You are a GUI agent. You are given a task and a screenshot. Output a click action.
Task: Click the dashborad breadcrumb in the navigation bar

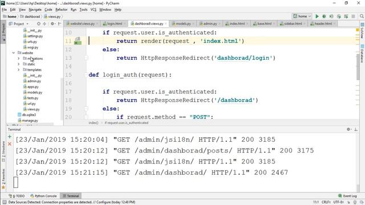(30, 17)
